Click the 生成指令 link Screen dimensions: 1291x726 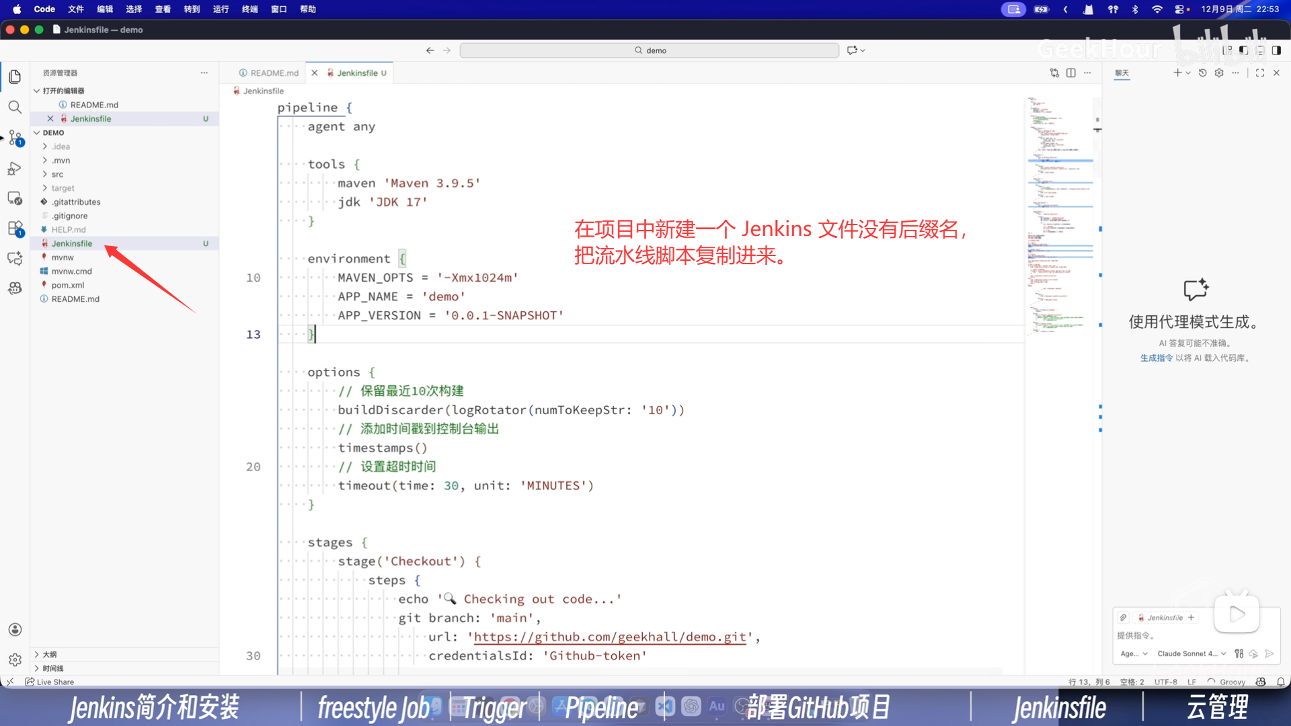(1156, 358)
